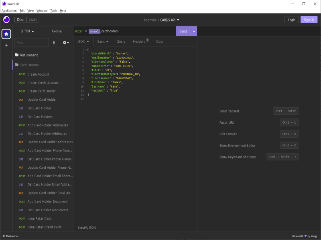Switch to the Query tab

coord(121,42)
